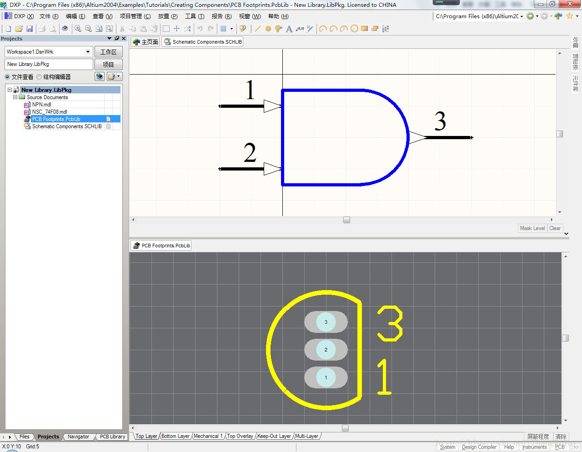Click the compile project icon in Projects panel
Viewport: 582px width, 452px height.
point(100,76)
